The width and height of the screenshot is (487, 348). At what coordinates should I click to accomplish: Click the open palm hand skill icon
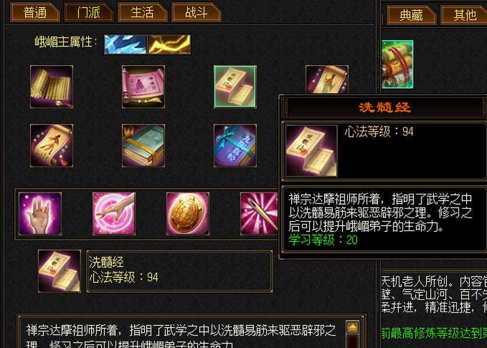[x=40, y=213]
